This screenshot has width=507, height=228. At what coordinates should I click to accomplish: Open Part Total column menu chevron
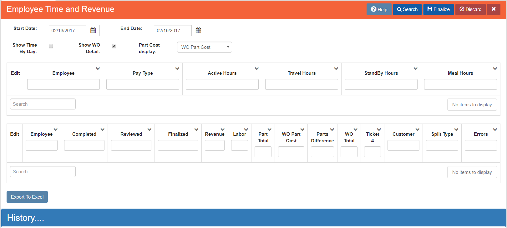click(x=270, y=129)
